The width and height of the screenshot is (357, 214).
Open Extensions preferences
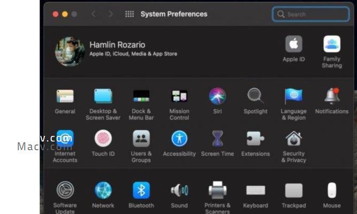click(255, 139)
